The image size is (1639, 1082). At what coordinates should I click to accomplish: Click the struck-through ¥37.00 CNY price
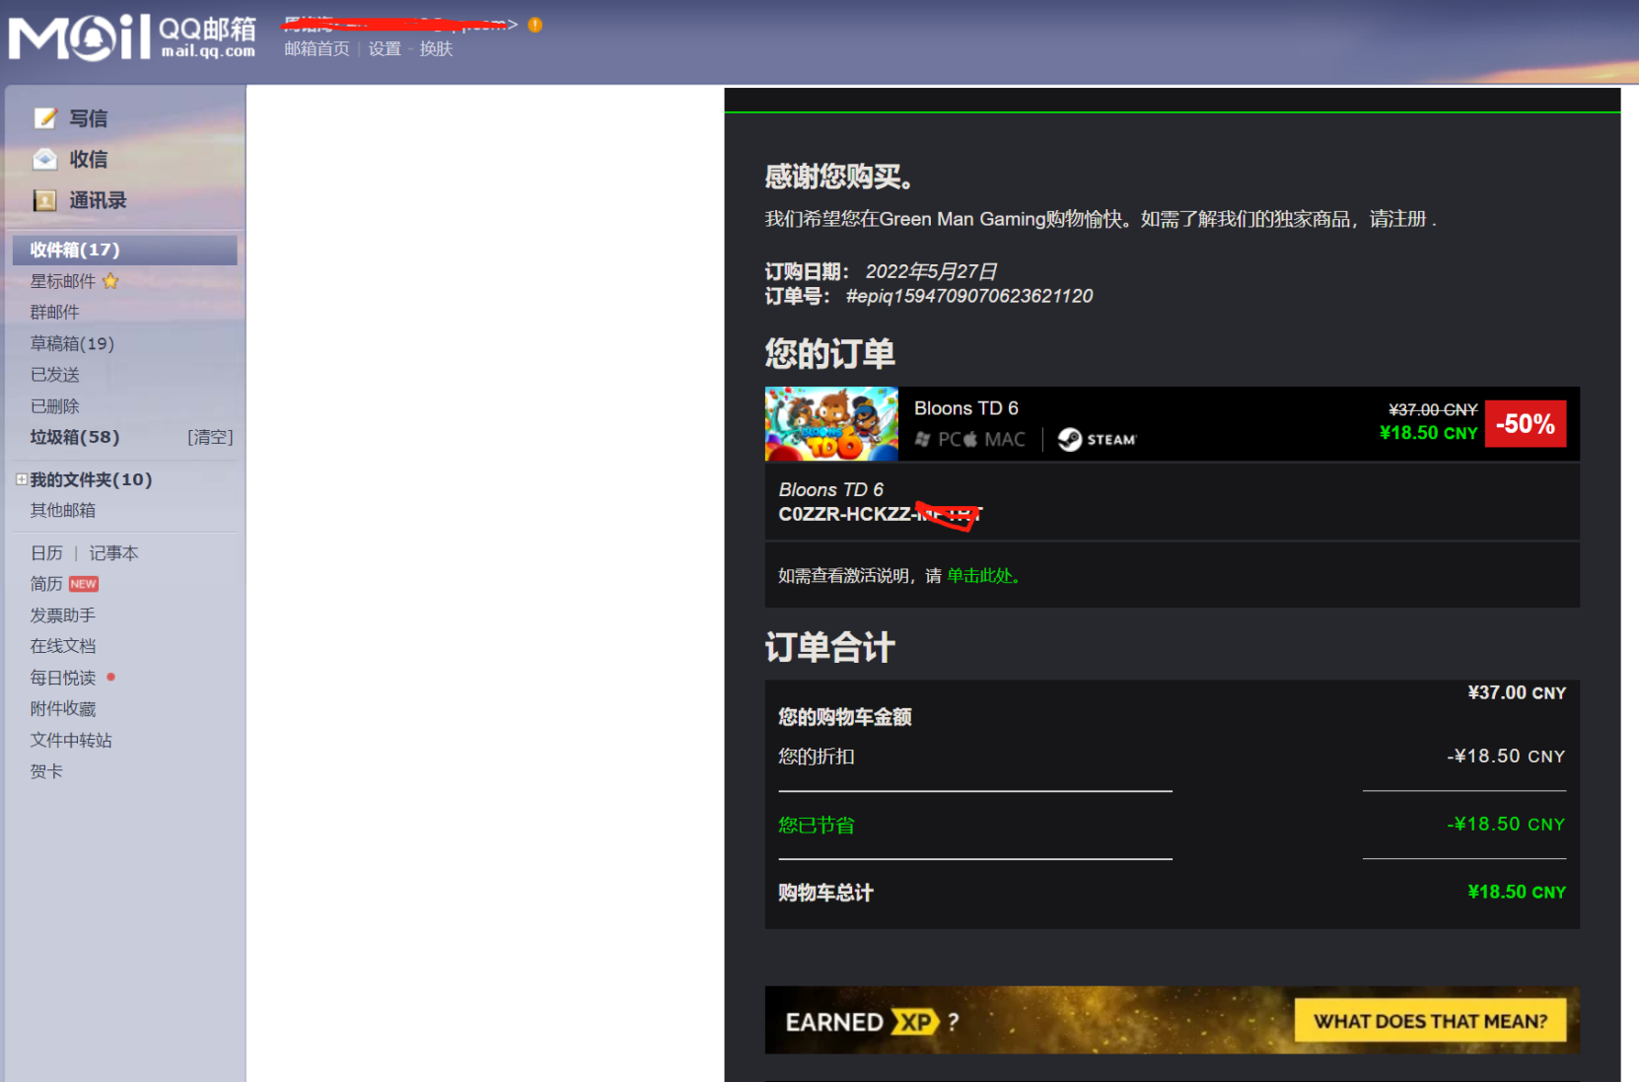pyautogui.click(x=1433, y=409)
